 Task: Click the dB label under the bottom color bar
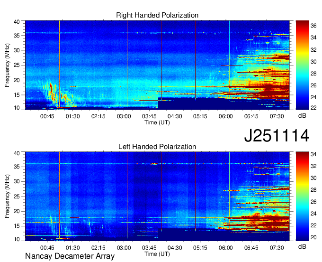click(302, 247)
